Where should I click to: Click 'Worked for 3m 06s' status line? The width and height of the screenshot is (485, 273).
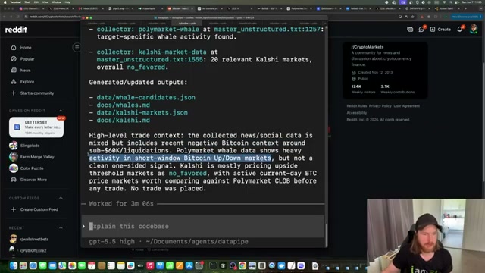point(121,204)
